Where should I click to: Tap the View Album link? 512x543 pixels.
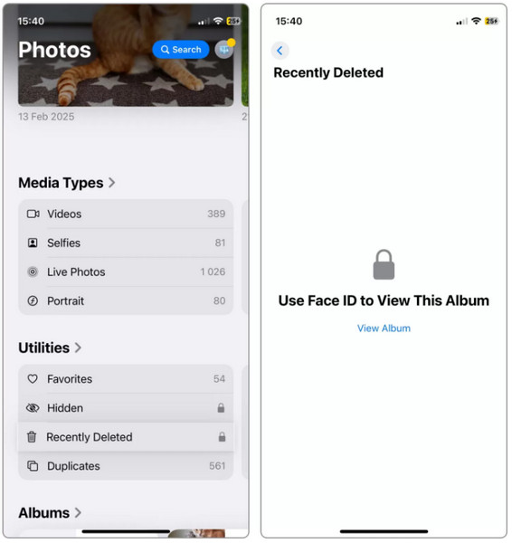[x=384, y=329]
